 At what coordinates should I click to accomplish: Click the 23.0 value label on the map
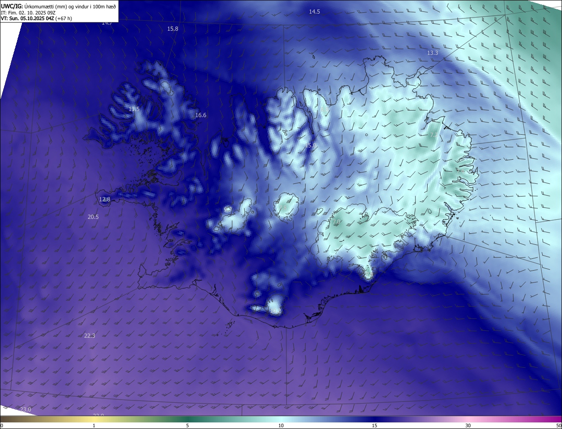[x=26, y=409]
